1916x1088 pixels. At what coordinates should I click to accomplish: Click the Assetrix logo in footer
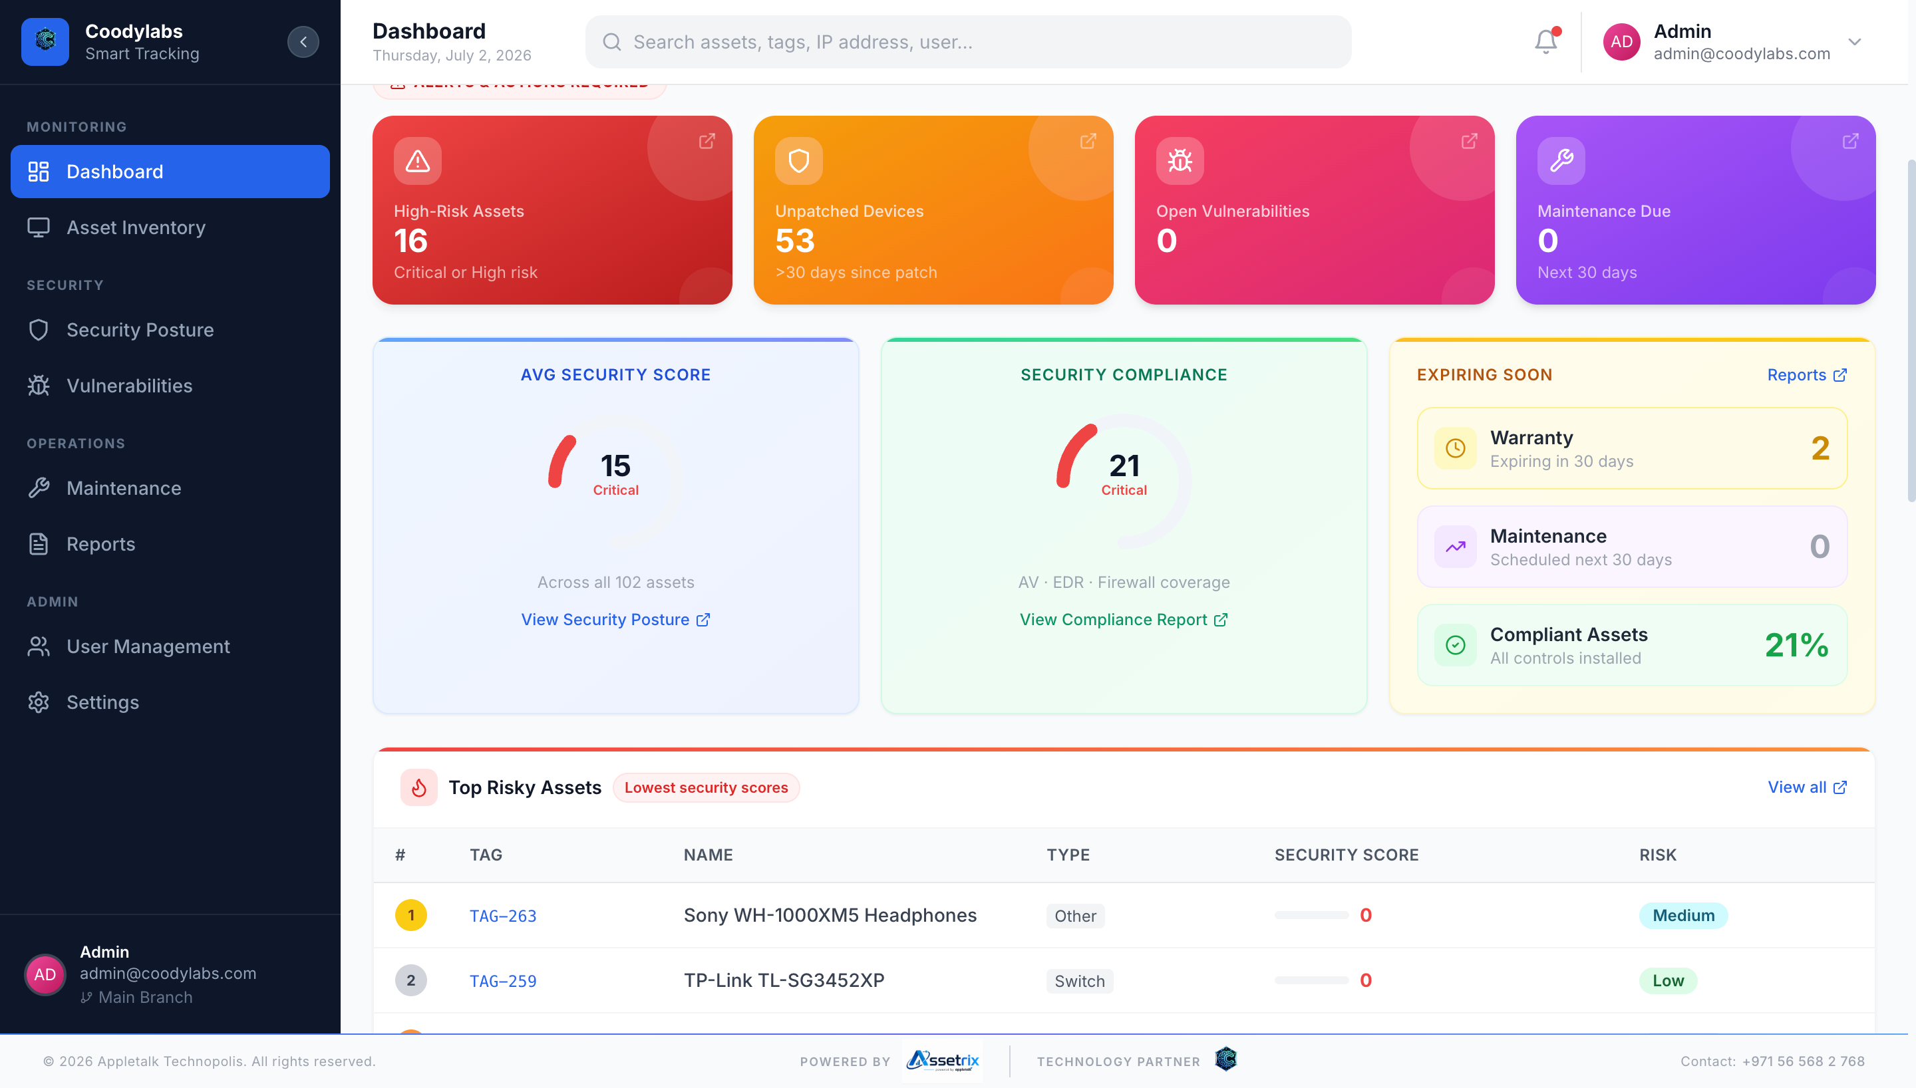click(x=942, y=1061)
